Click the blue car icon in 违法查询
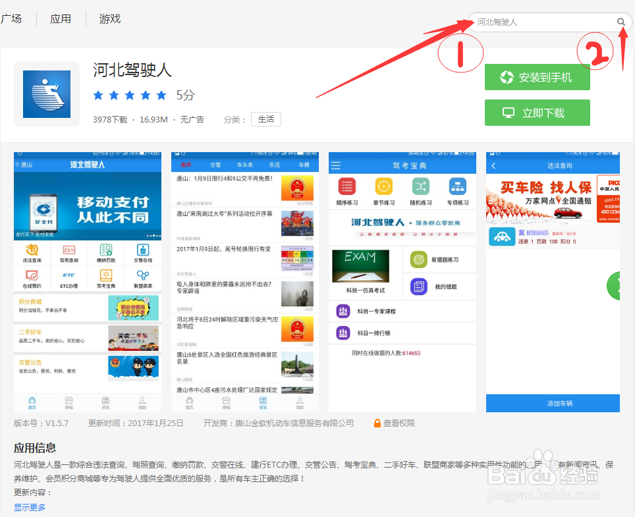Screen dimensions: 635x517 (502, 237)
